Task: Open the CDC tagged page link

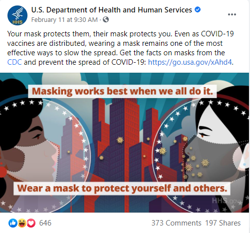Action: point(14,62)
